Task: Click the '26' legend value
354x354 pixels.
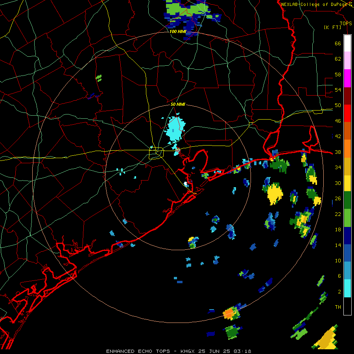Action: [338, 199]
